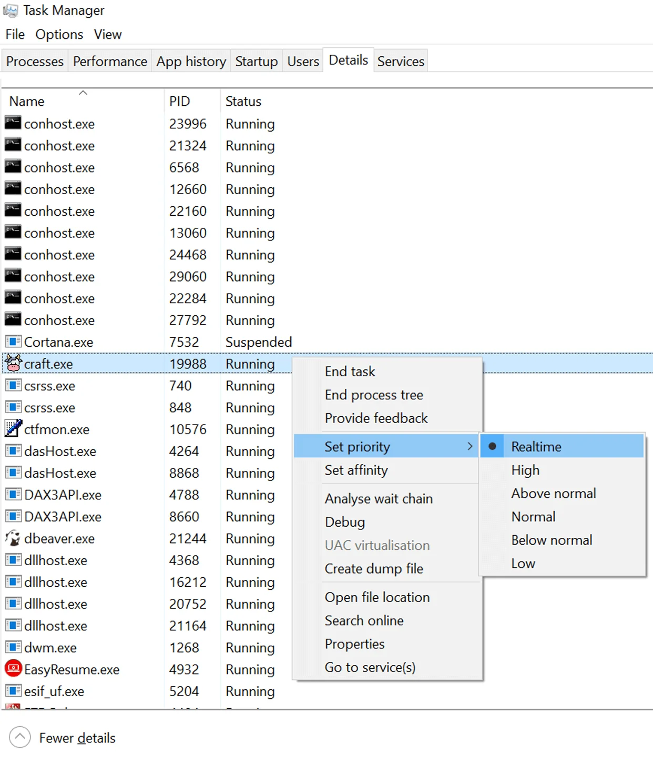The height and width of the screenshot is (763, 653).
Task: Click the dbeaver.exe process icon
Action: 13,538
